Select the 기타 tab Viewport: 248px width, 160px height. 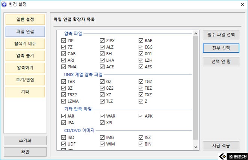25,92
